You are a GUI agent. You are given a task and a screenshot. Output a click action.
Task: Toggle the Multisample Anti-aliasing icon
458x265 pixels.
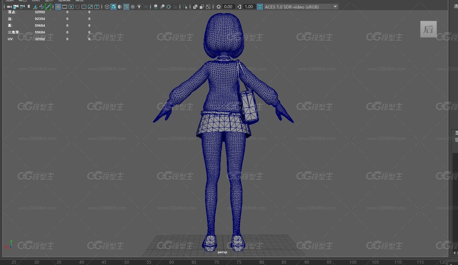(169, 7)
